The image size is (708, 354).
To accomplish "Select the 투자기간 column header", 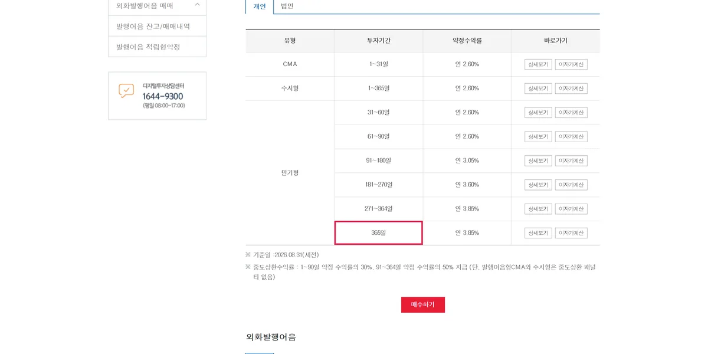I will pos(379,41).
